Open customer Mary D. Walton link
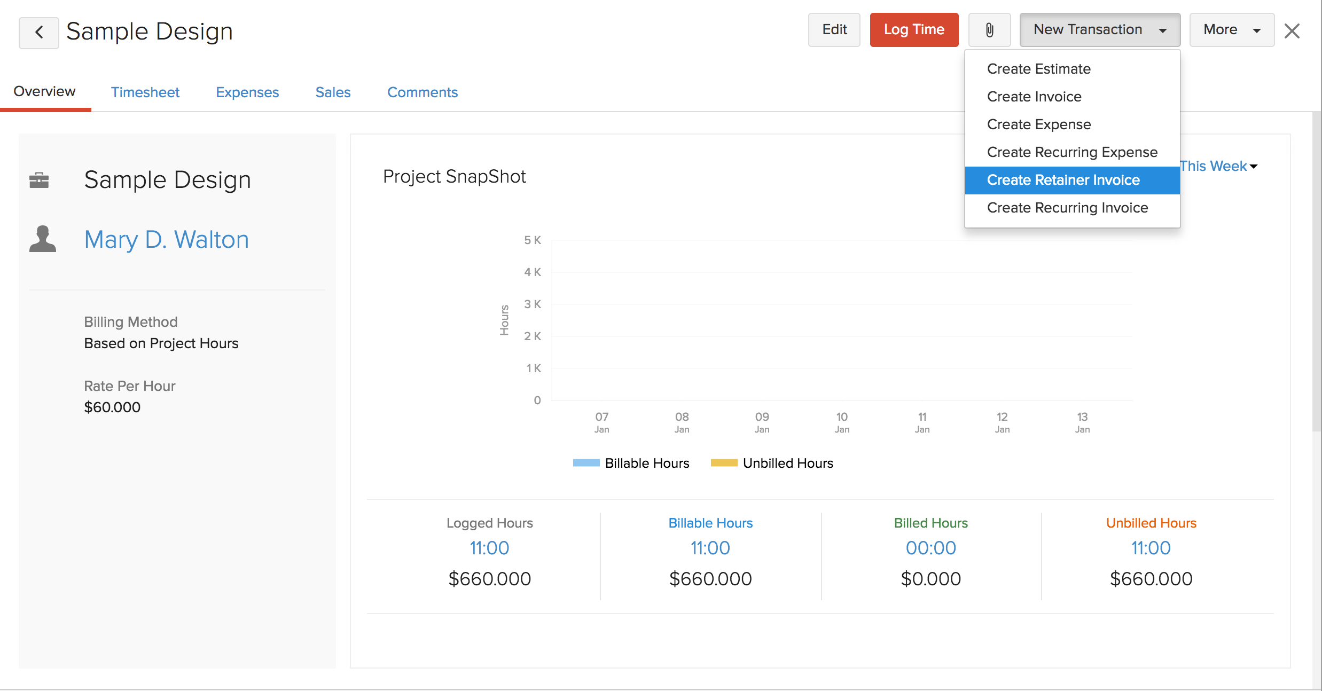This screenshot has width=1322, height=691. [x=166, y=239]
